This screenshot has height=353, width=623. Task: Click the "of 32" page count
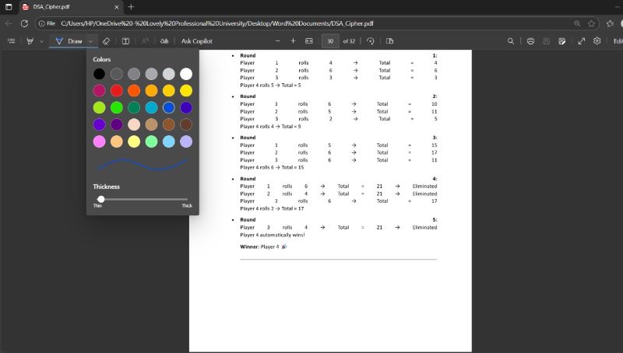tap(349, 41)
